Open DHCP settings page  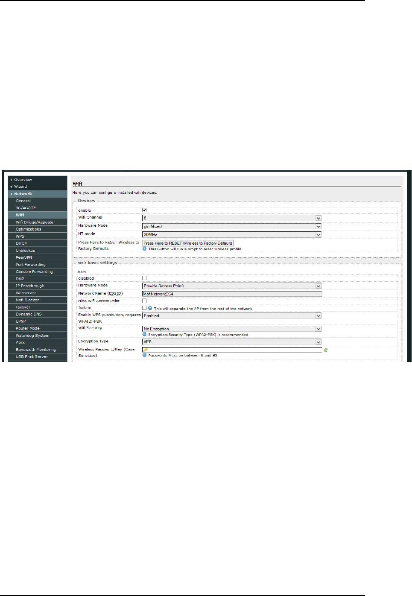click(38, 243)
